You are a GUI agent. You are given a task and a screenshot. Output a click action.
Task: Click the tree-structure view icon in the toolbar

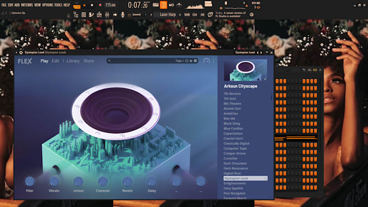click(76, 15)
